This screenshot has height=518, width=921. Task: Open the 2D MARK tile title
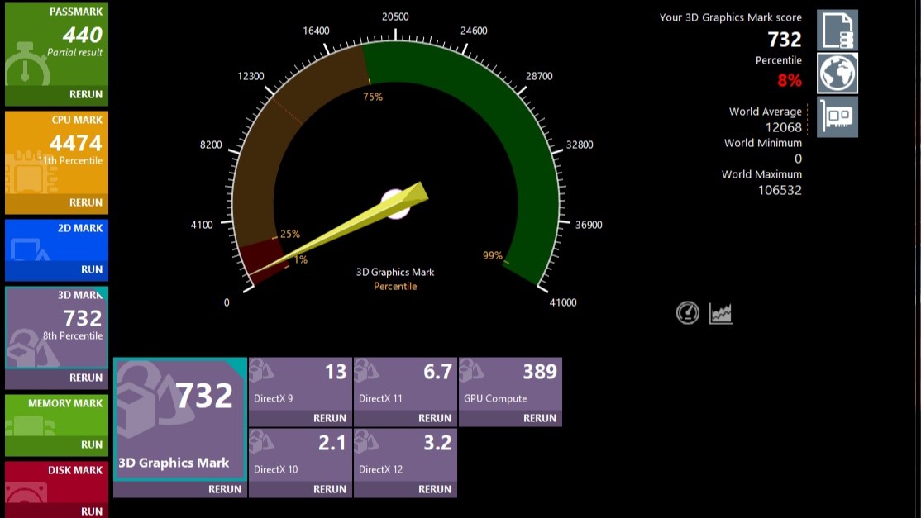pyautogui.click(x=80, y=228)
